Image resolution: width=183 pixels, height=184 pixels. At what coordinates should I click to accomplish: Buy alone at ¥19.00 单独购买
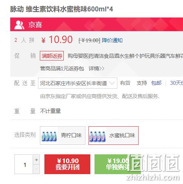[x=118, y=164]
